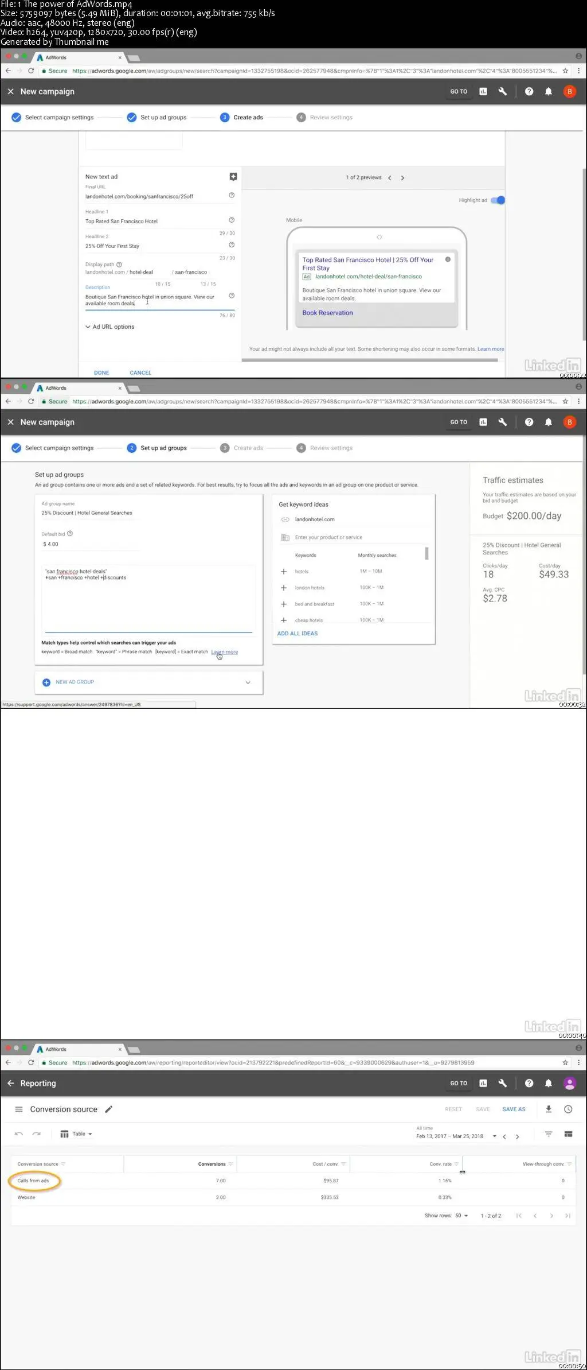
Task: Open the date range dropdown Feb 13, 2017 – Mar 25, 2018
Action: coord(456,1136)
